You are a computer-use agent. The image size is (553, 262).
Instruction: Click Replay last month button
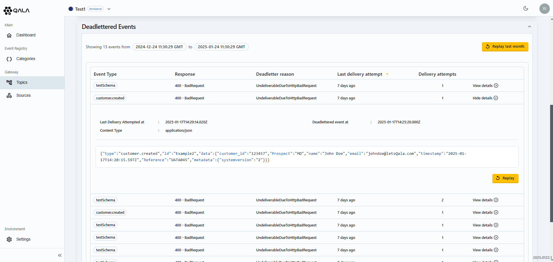505,47
